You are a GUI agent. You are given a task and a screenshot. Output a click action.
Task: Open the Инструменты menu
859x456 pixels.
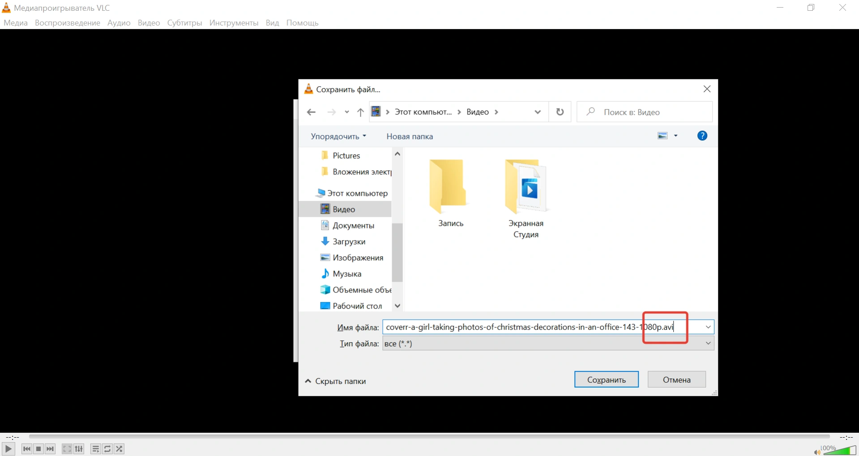[234, 23]
